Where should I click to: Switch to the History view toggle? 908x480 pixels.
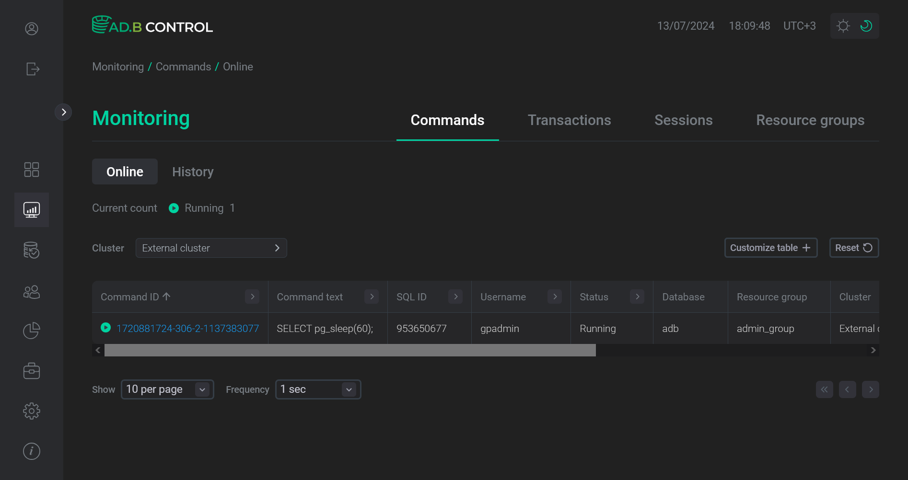192,171
